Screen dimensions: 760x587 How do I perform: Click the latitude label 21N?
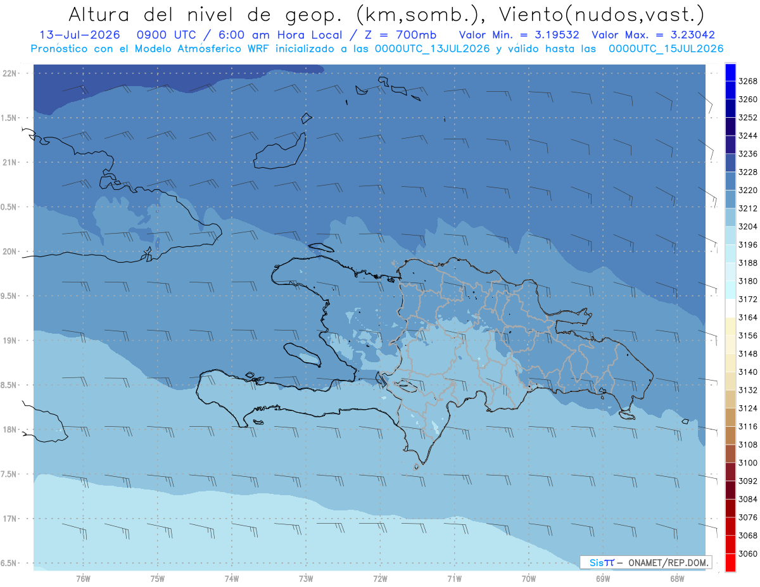tap(9, 162)
